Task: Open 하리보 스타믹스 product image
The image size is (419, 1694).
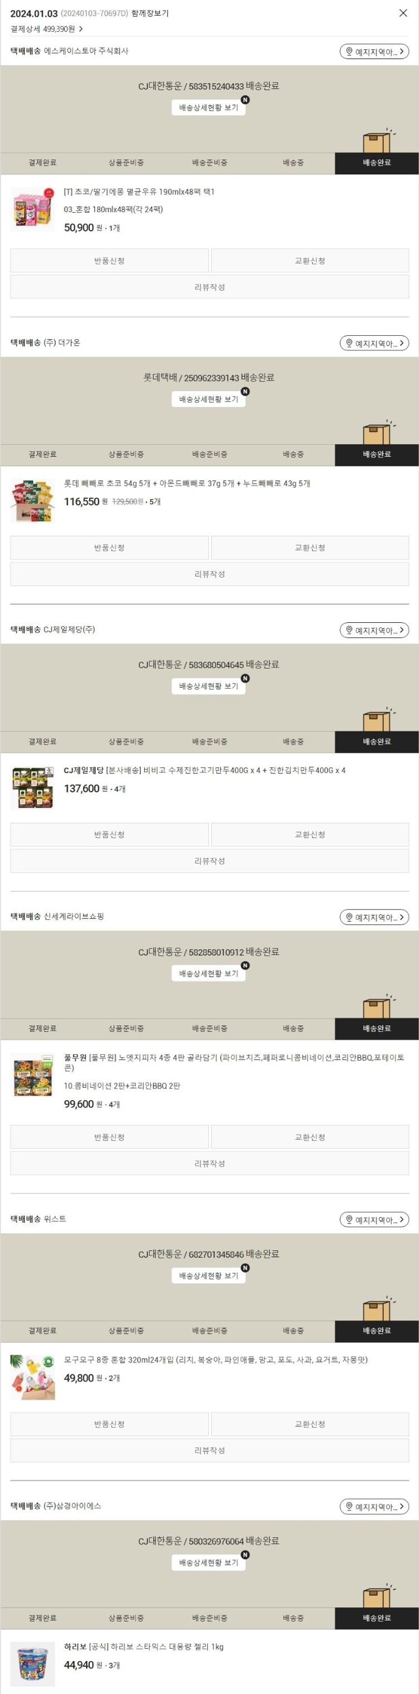Action: click(x=33, y=1665)
